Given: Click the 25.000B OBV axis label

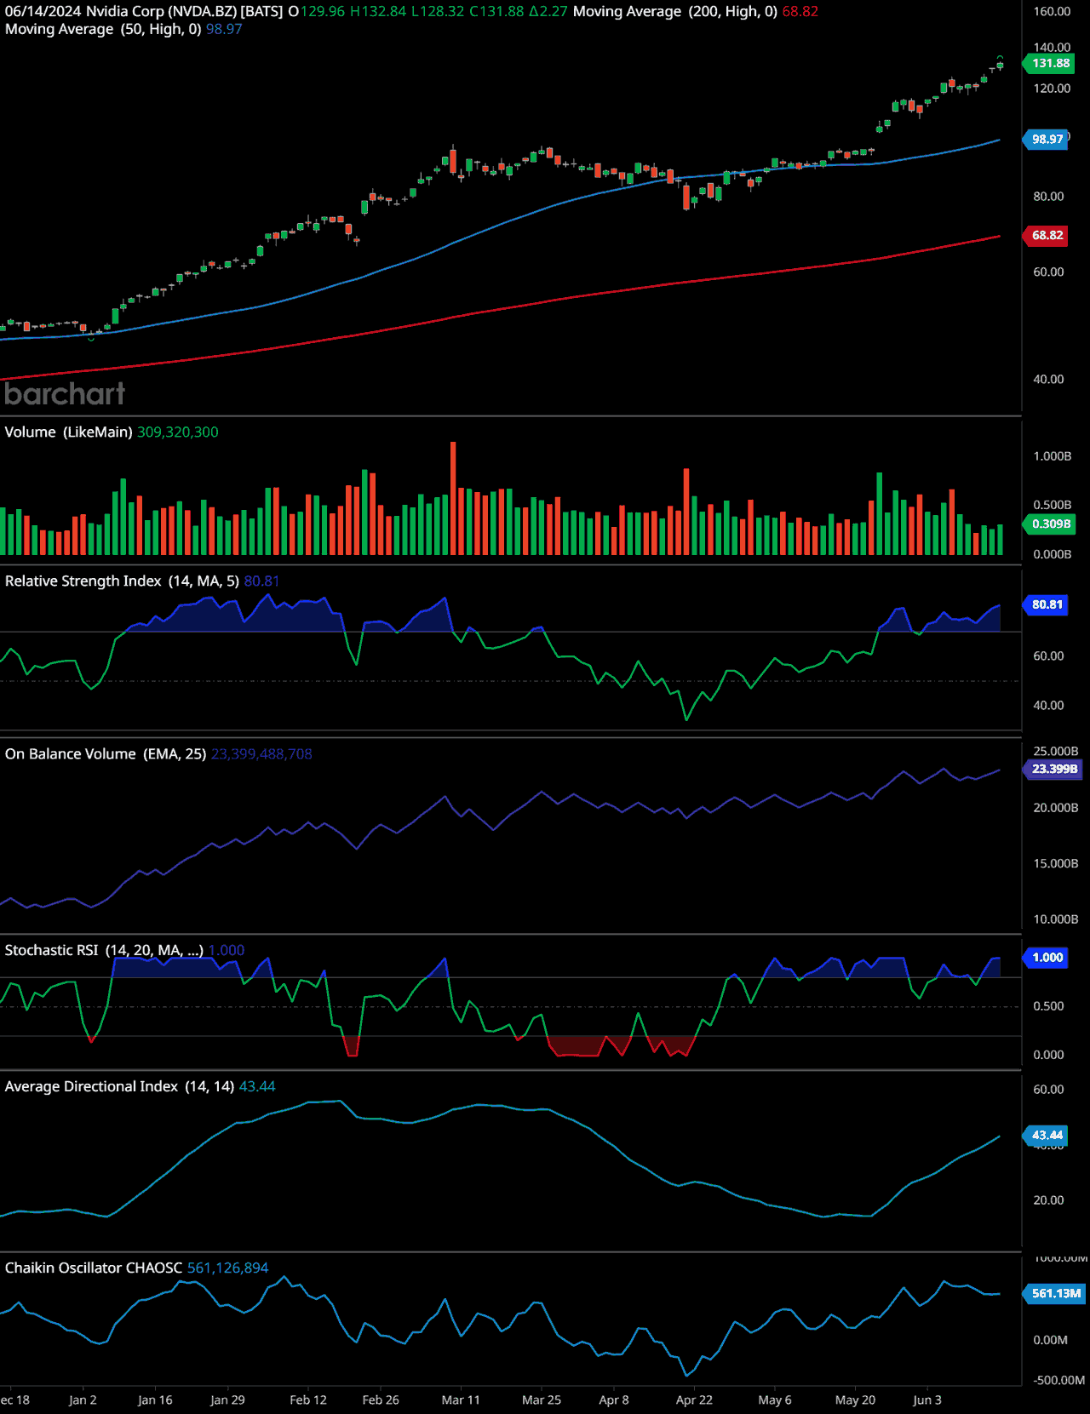Looking at the screenshot, I should pyautogui.click(x=1056, y=752).
